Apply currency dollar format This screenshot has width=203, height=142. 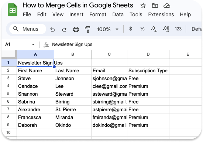pos(131,29)
